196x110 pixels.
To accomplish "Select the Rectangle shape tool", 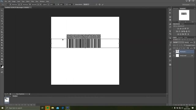I will 2,56.
